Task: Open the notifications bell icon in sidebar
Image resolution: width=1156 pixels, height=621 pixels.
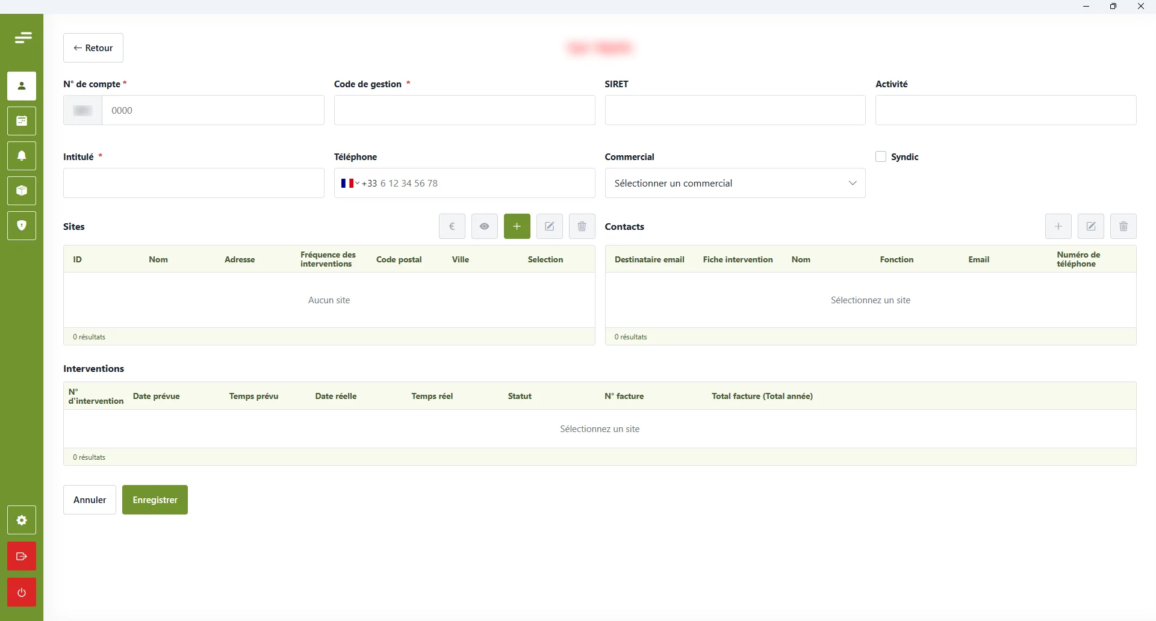Action: [22, 156]
